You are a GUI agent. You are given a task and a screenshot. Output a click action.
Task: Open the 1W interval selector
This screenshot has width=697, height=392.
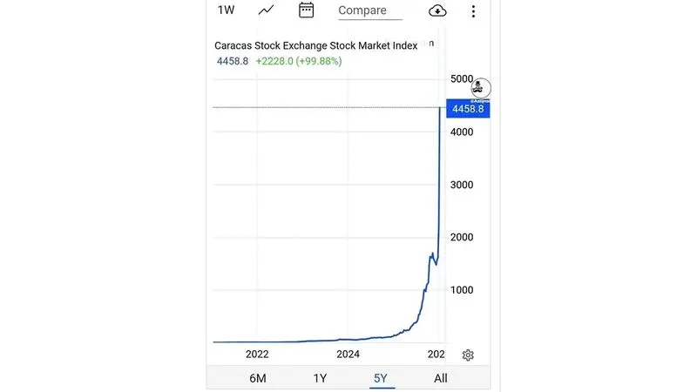coord(227,10)
